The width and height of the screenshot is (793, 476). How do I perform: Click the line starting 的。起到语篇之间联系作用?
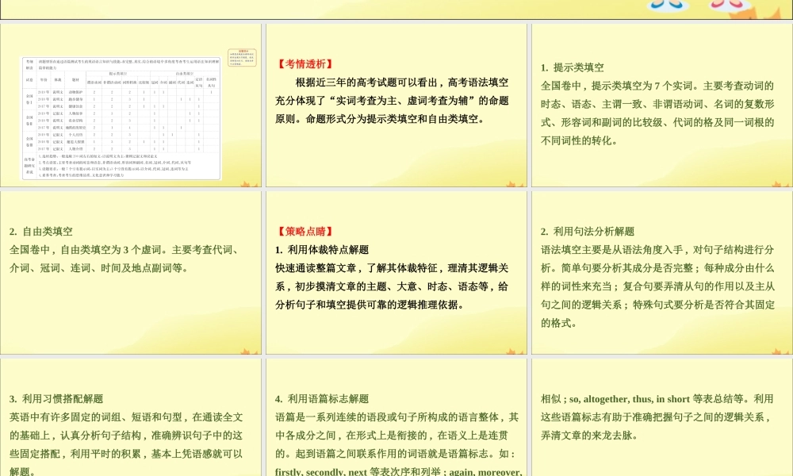[395, 454]
